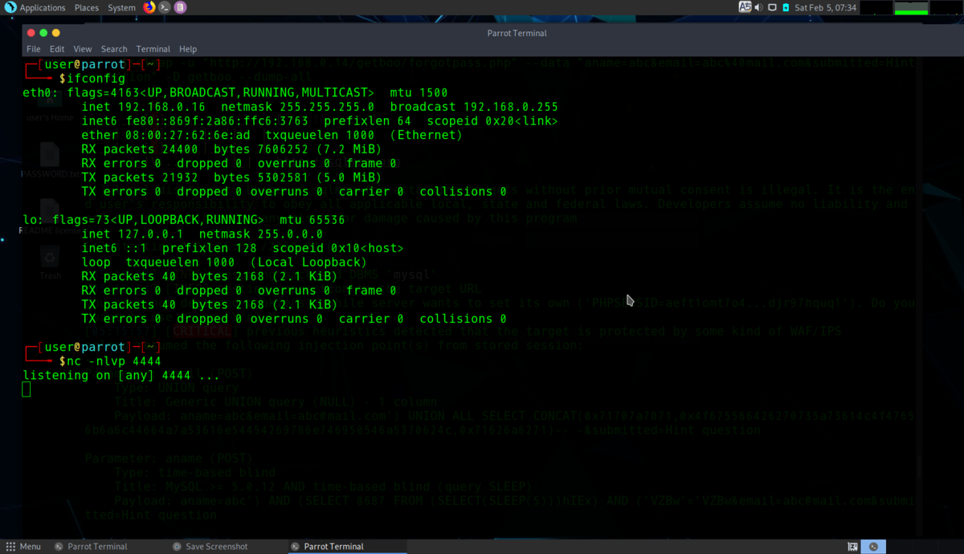Image resolution: width=964 pixels, height=554 pixels.
Task: Open the View menu in Parrot Terminal
Action: [83, 49]
